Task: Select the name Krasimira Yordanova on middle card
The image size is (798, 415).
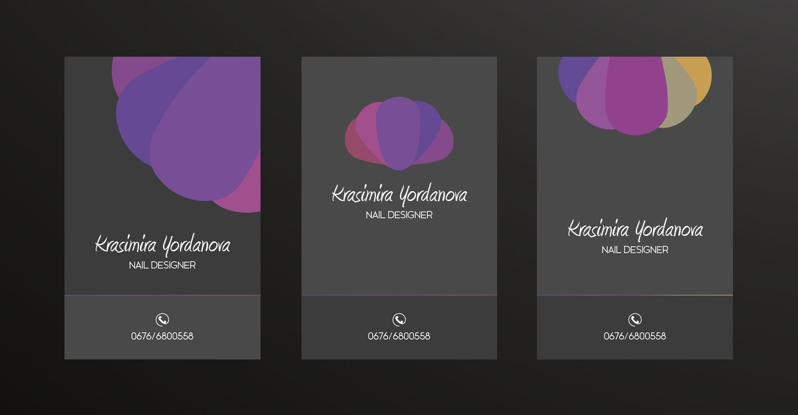Action: 399,195
